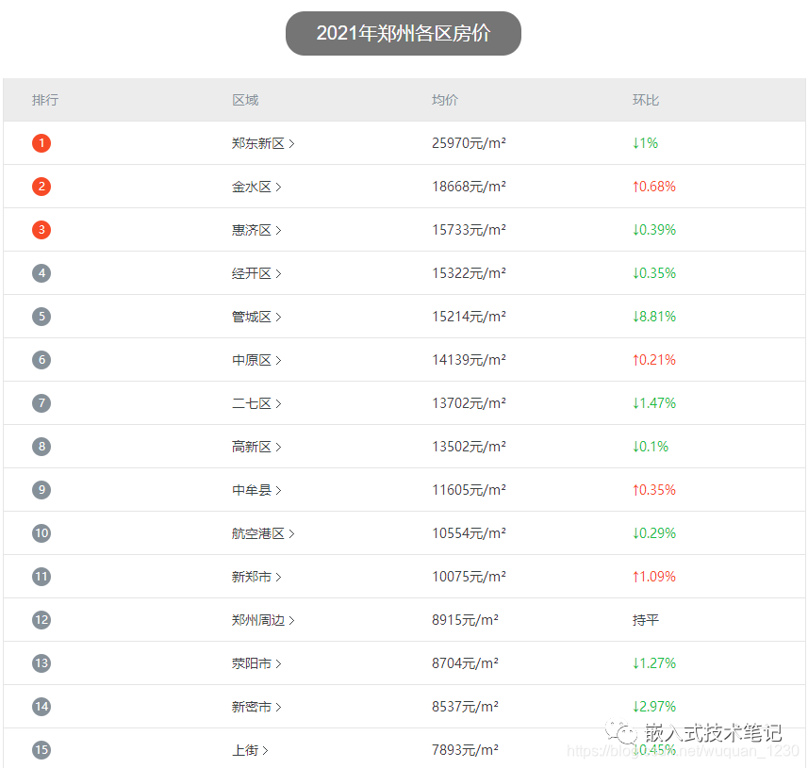Open the 荥阳市 district link
This screenshot has width=808, height=768.
click(256, 662)
